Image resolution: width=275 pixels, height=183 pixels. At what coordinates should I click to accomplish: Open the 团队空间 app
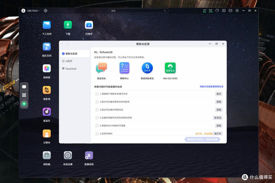click(47, 47)
